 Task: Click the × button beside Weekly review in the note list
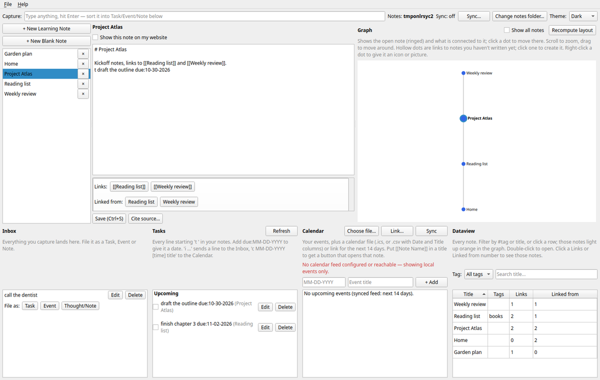[x=83, y=94]
